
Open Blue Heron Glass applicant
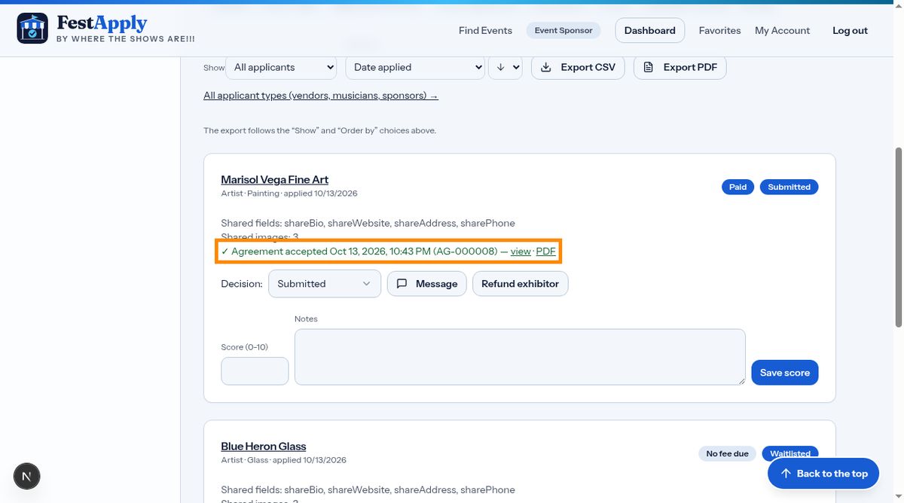click(264, 446)
